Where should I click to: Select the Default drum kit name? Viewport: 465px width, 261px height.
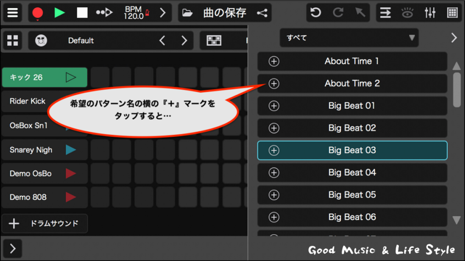click(x=81, y=40)
